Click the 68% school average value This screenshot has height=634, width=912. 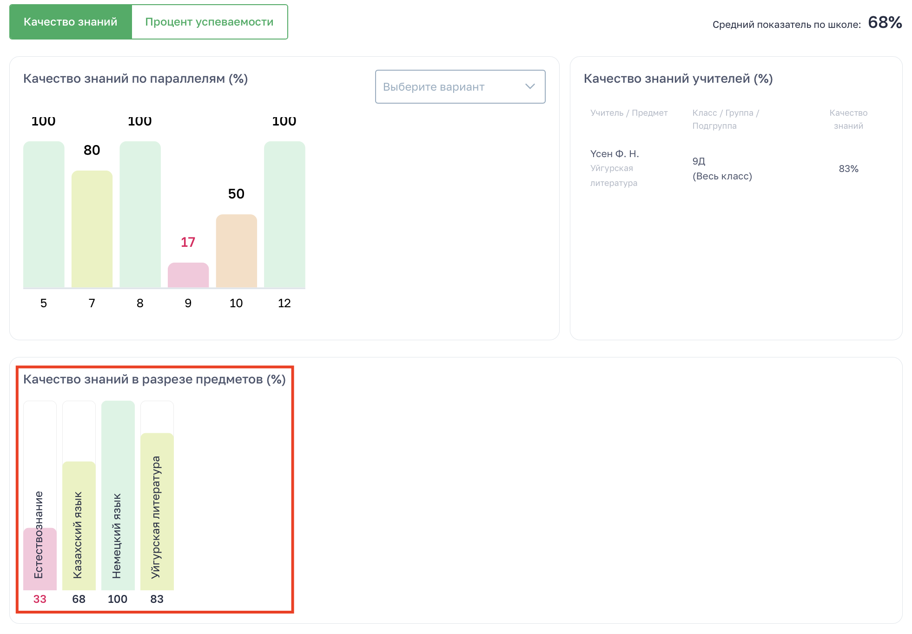coord(885,23)
